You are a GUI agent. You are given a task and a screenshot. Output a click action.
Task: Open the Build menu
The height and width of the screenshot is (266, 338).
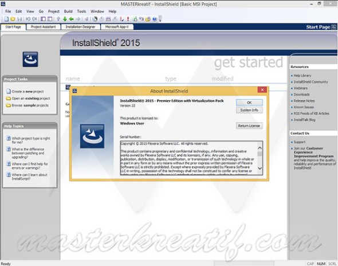tap(68, 11)
